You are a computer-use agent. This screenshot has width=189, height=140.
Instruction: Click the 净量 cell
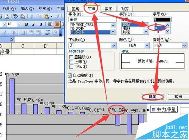(6, 52)
